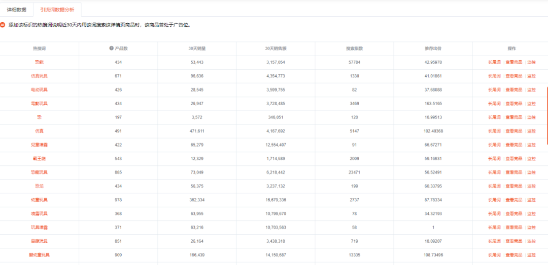The image size is (548, 265).
Task: View 查看竞品 for the 仿真玩具 row
Action: pos(513,76)
